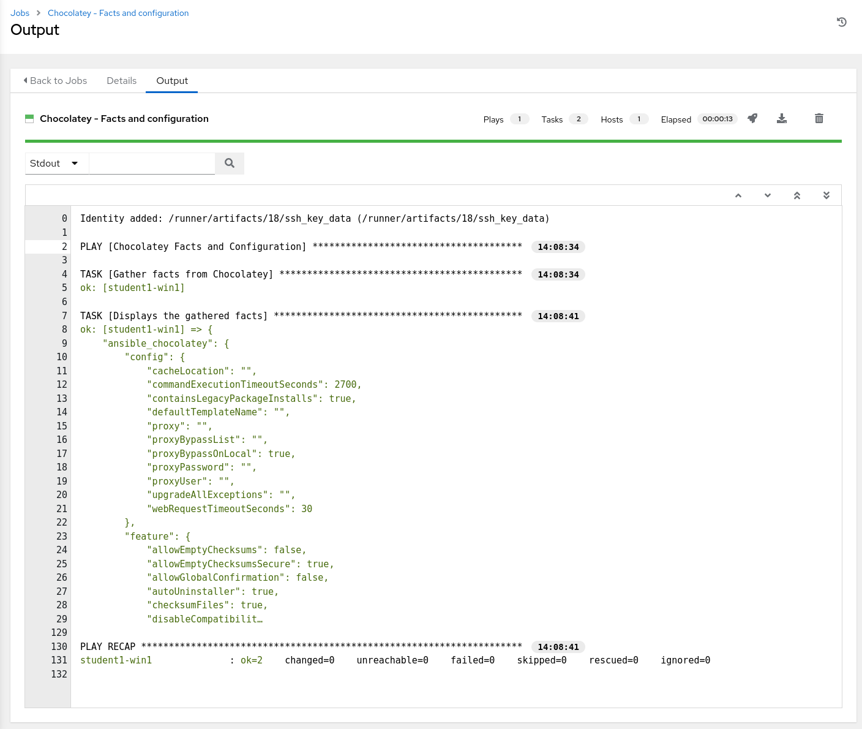Click the student1-win1 recap line
The height and width of the screenshot is (729, 862).
click(395, 660)
